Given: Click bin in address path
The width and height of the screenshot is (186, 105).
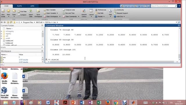Looking at the screenshot, I should coord(55,22).
